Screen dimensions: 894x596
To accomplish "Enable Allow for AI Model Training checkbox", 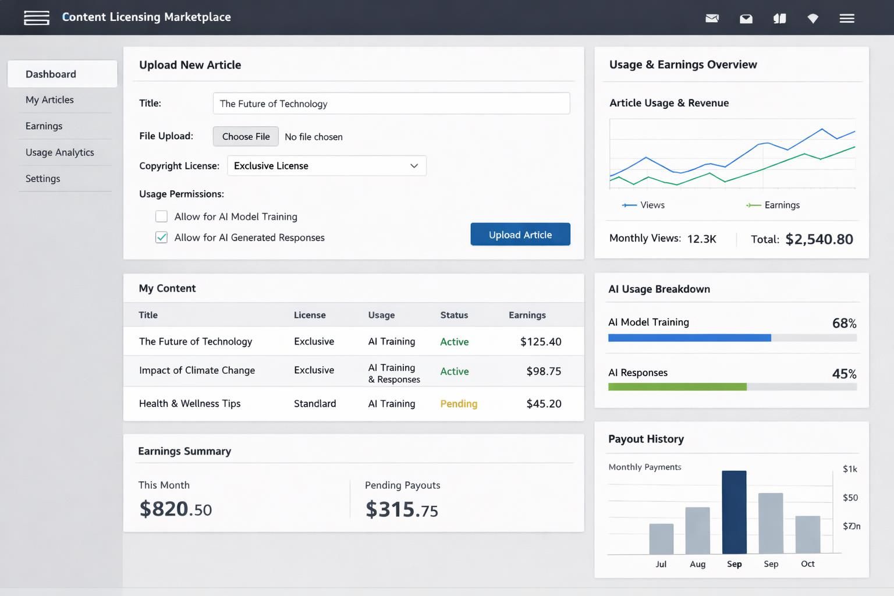I will point(161,217).
